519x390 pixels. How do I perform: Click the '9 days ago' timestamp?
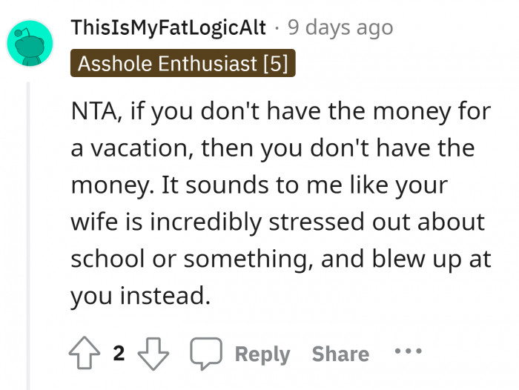(340, 28)
